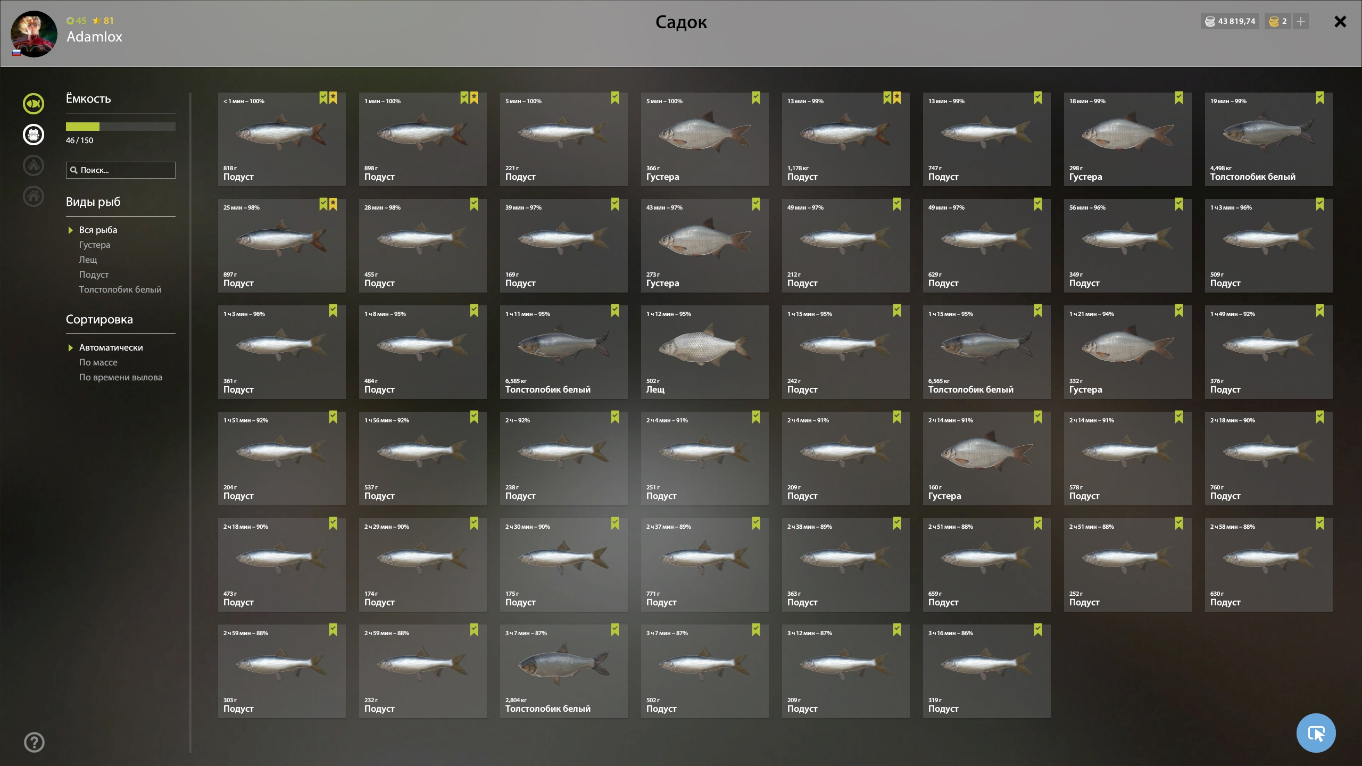Open the dimmed home sidebar icon

pos(34,196)
